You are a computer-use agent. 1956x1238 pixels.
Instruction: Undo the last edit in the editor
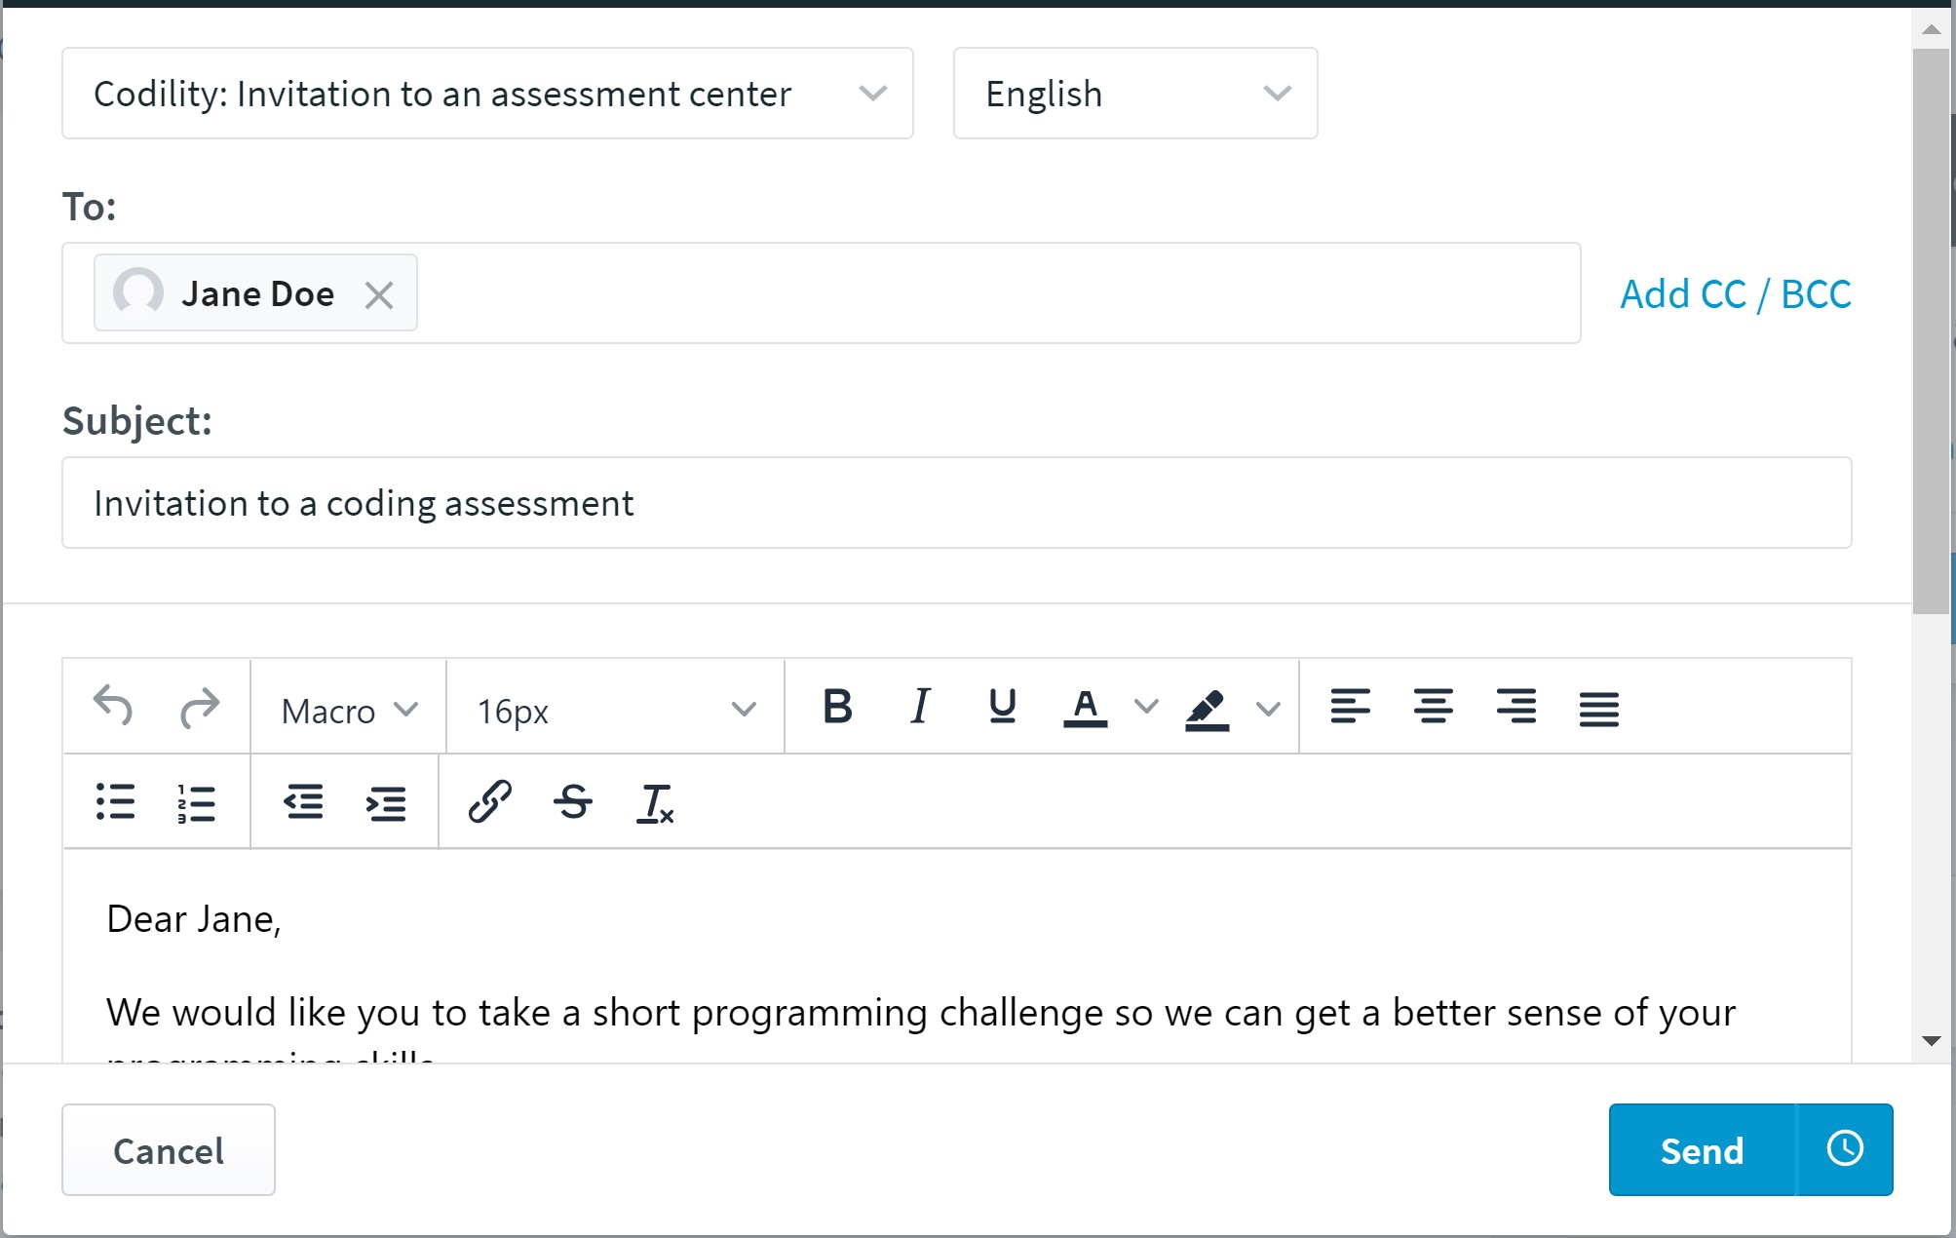pyautogui.click(x=113, y=707)
